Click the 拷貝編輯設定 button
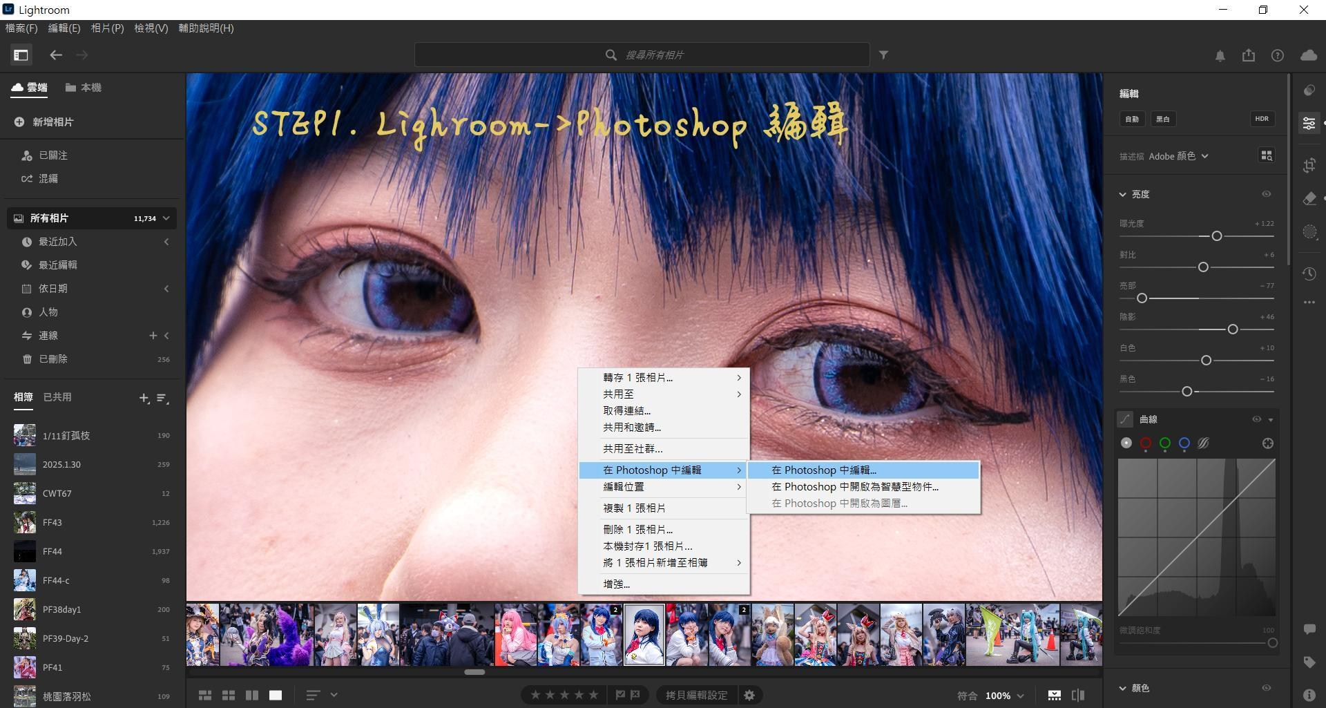 (x=696, y=696)
